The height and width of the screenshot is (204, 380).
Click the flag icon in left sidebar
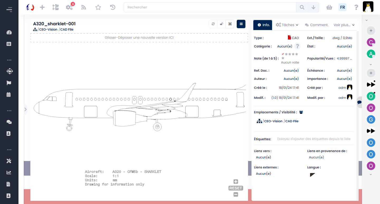click(9, 83)
